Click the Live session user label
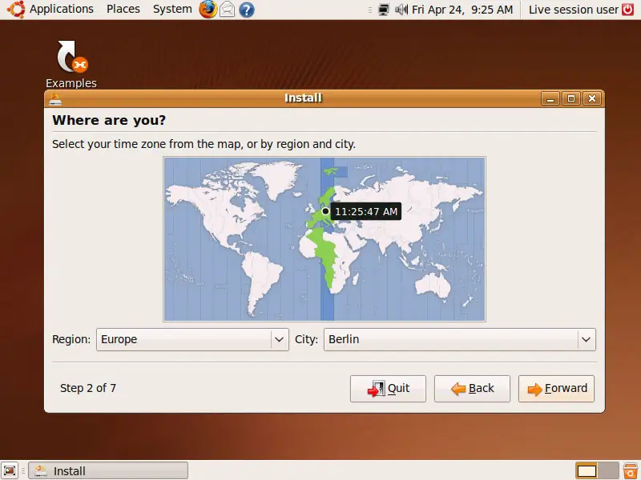The image size is (641, 480). (573, 10)
